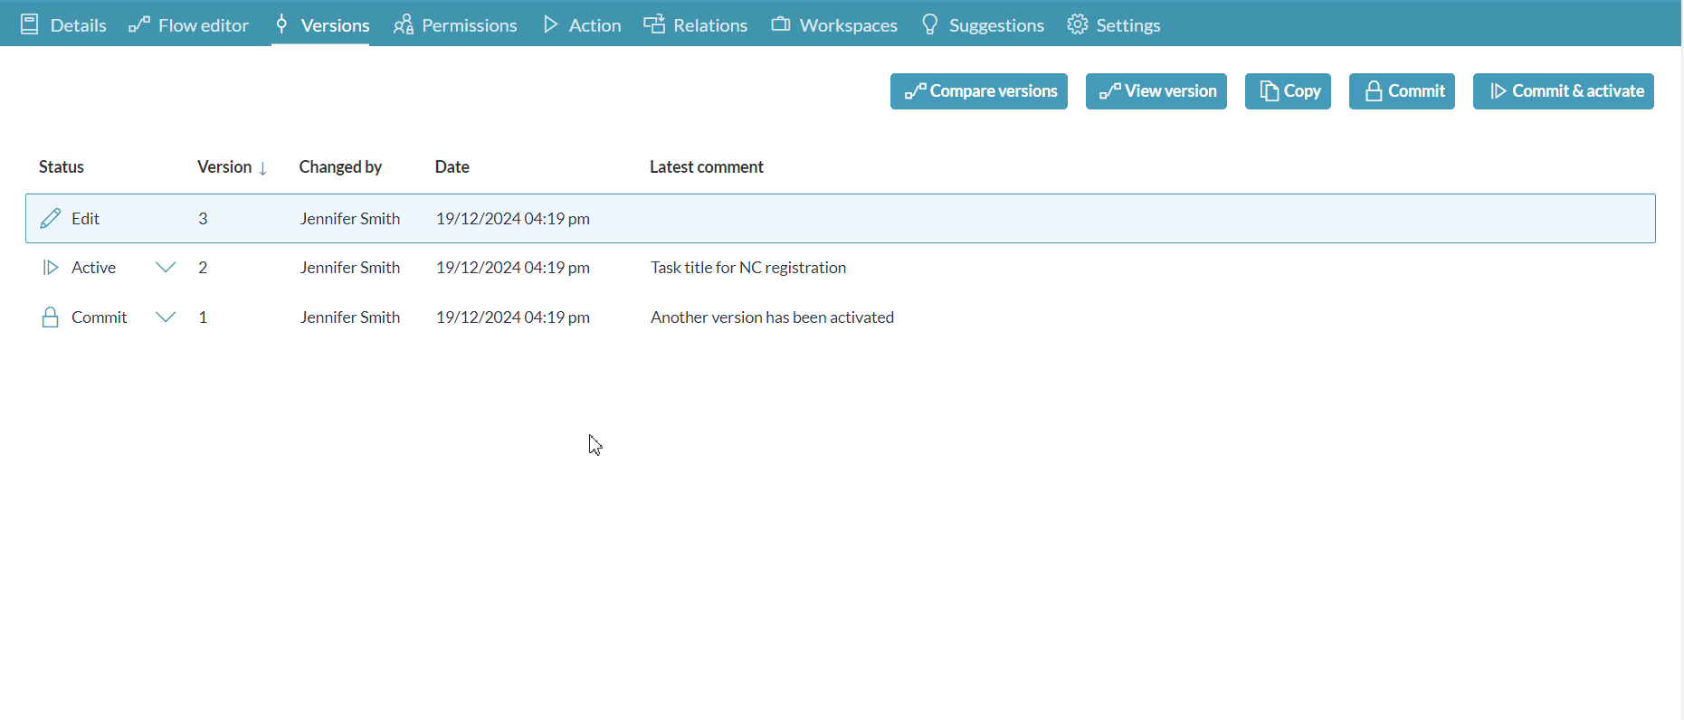Screen dimensions: 1684x720
Task: Open the Details tab
Action: coord(63,25)
